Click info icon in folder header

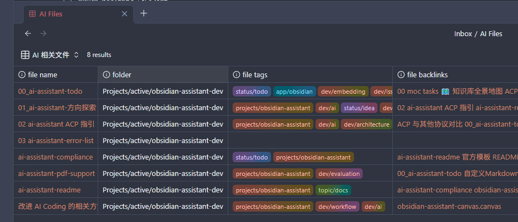click(x=106, y=75)
